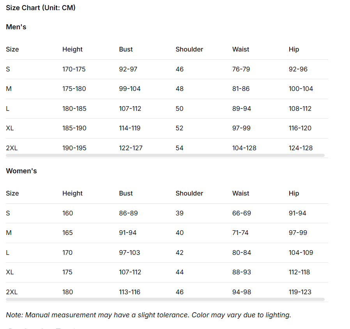Click the Women's XL size row label
350x329 pixels.
click(10, 272)
